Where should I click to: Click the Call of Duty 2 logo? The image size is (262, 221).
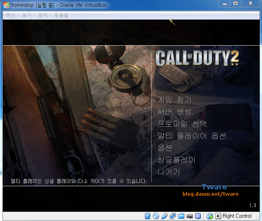point(197,58)
